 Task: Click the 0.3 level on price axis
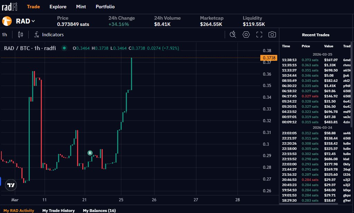point(266,144)
